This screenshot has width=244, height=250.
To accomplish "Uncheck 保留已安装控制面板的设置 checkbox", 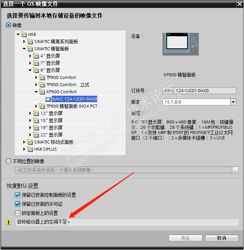I will (17, 195).
